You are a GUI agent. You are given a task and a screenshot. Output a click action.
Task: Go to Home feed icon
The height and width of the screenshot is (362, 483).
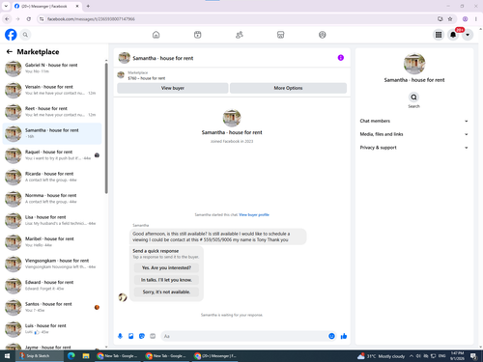[156, 35]
